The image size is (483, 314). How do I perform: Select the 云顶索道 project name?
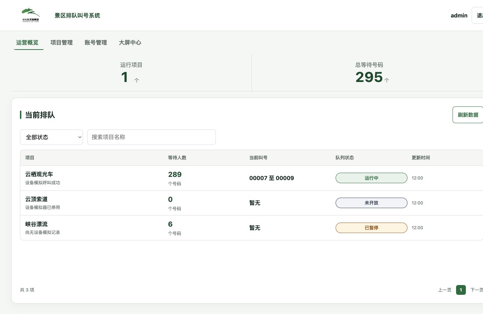coord(36,199)
